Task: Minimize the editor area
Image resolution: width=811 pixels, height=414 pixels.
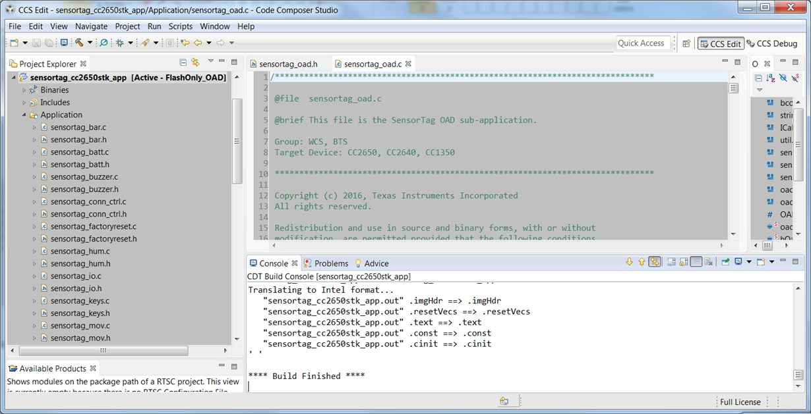Action: pyautogui.click(x=725, y=62)
